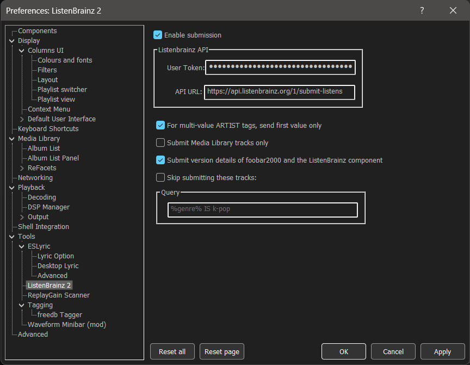Open ReplayGain Scanner page
The height and width of the screenshot is (365, 470).
pos(58,295)
